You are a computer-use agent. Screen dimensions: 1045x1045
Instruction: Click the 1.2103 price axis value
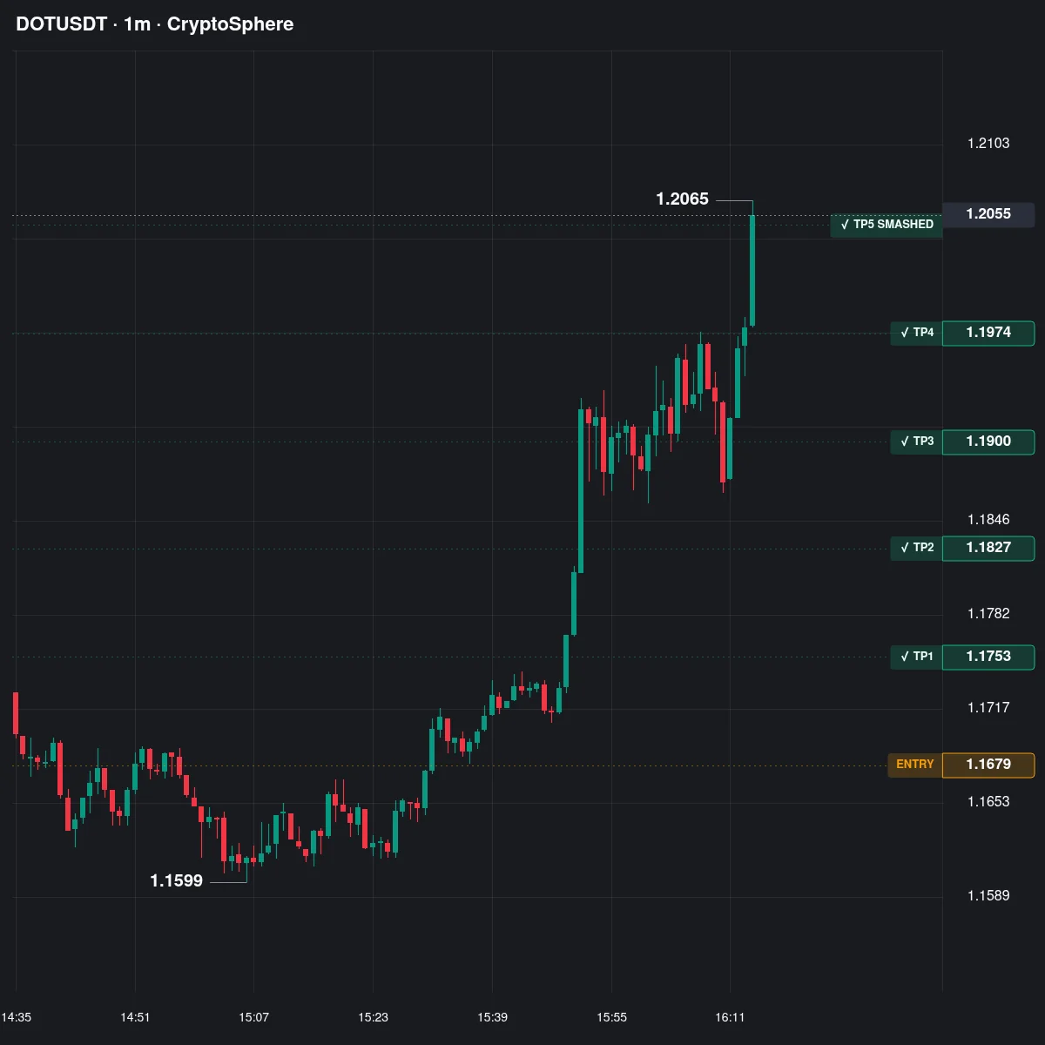pyautogui.click(x=988, y=144)
